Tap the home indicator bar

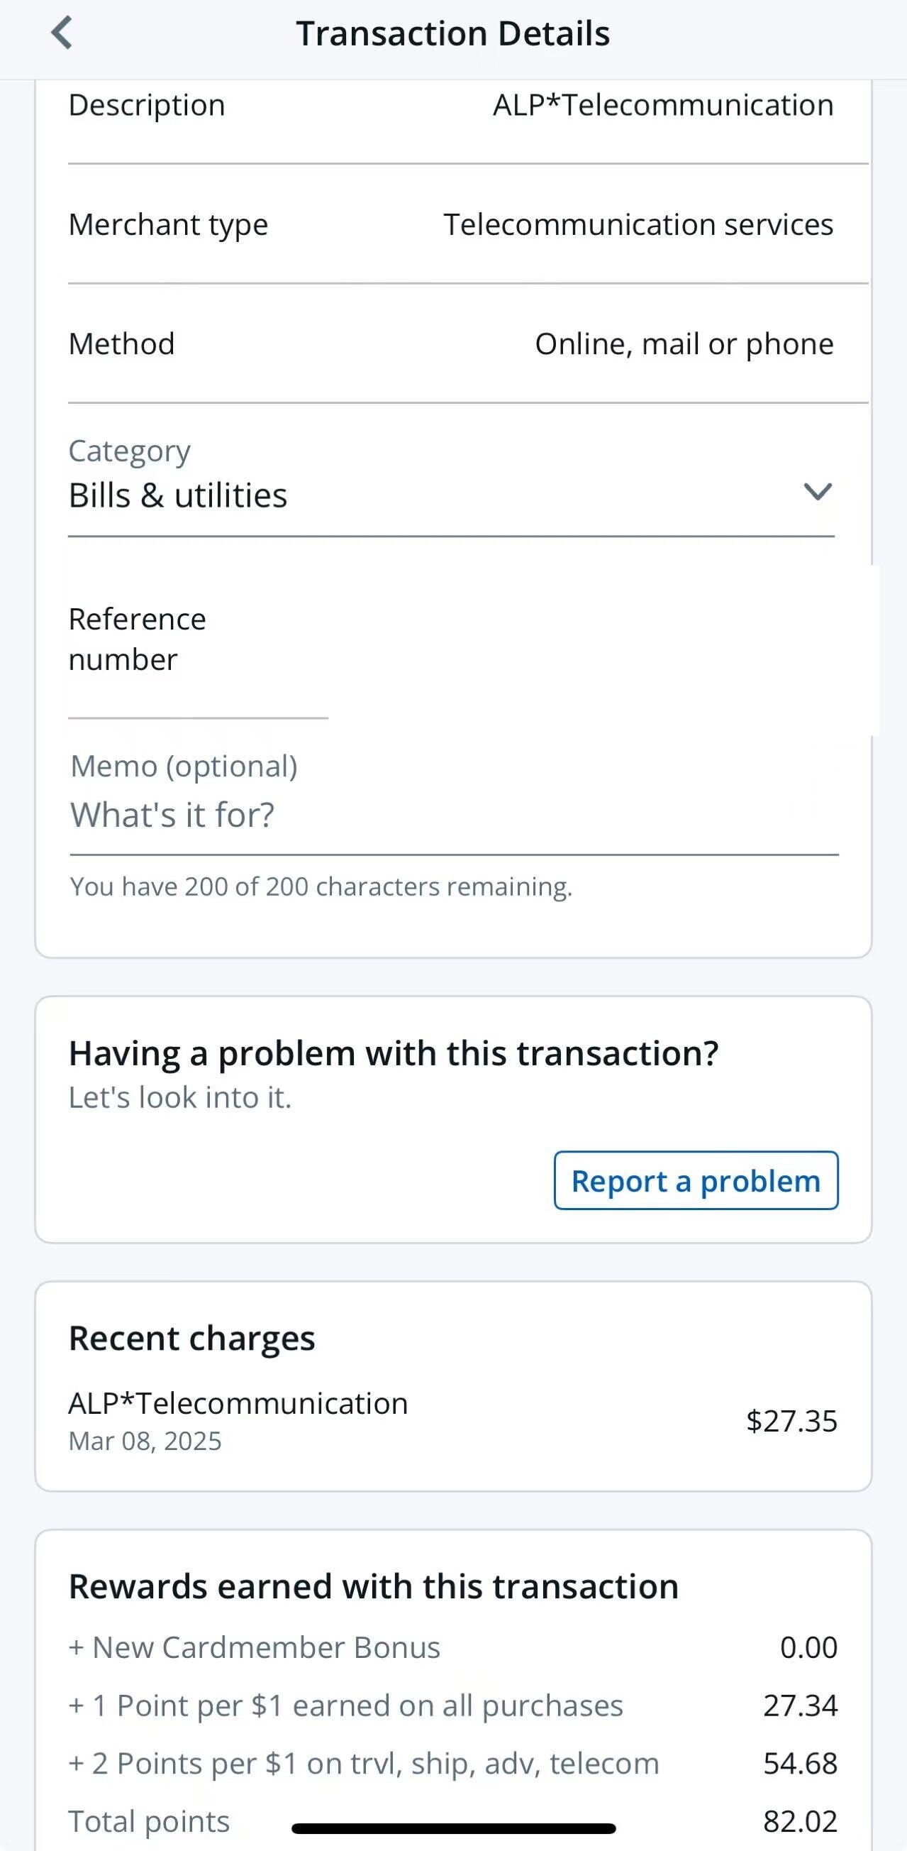pos(453,1829)
